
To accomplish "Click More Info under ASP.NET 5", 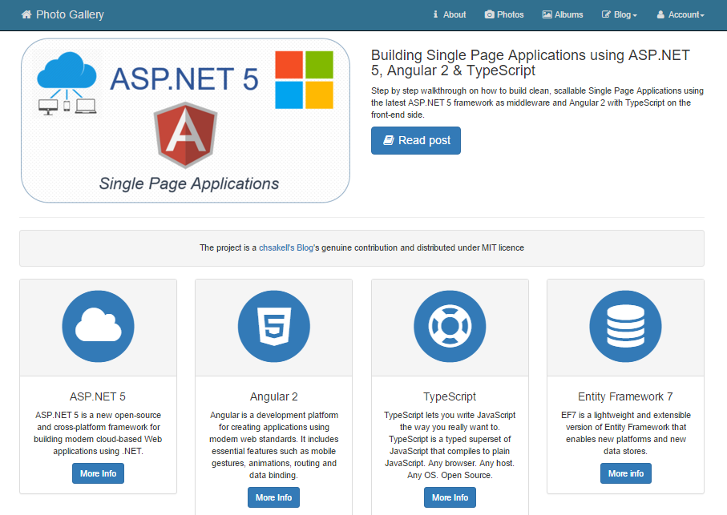I will [x=98, y=473].
